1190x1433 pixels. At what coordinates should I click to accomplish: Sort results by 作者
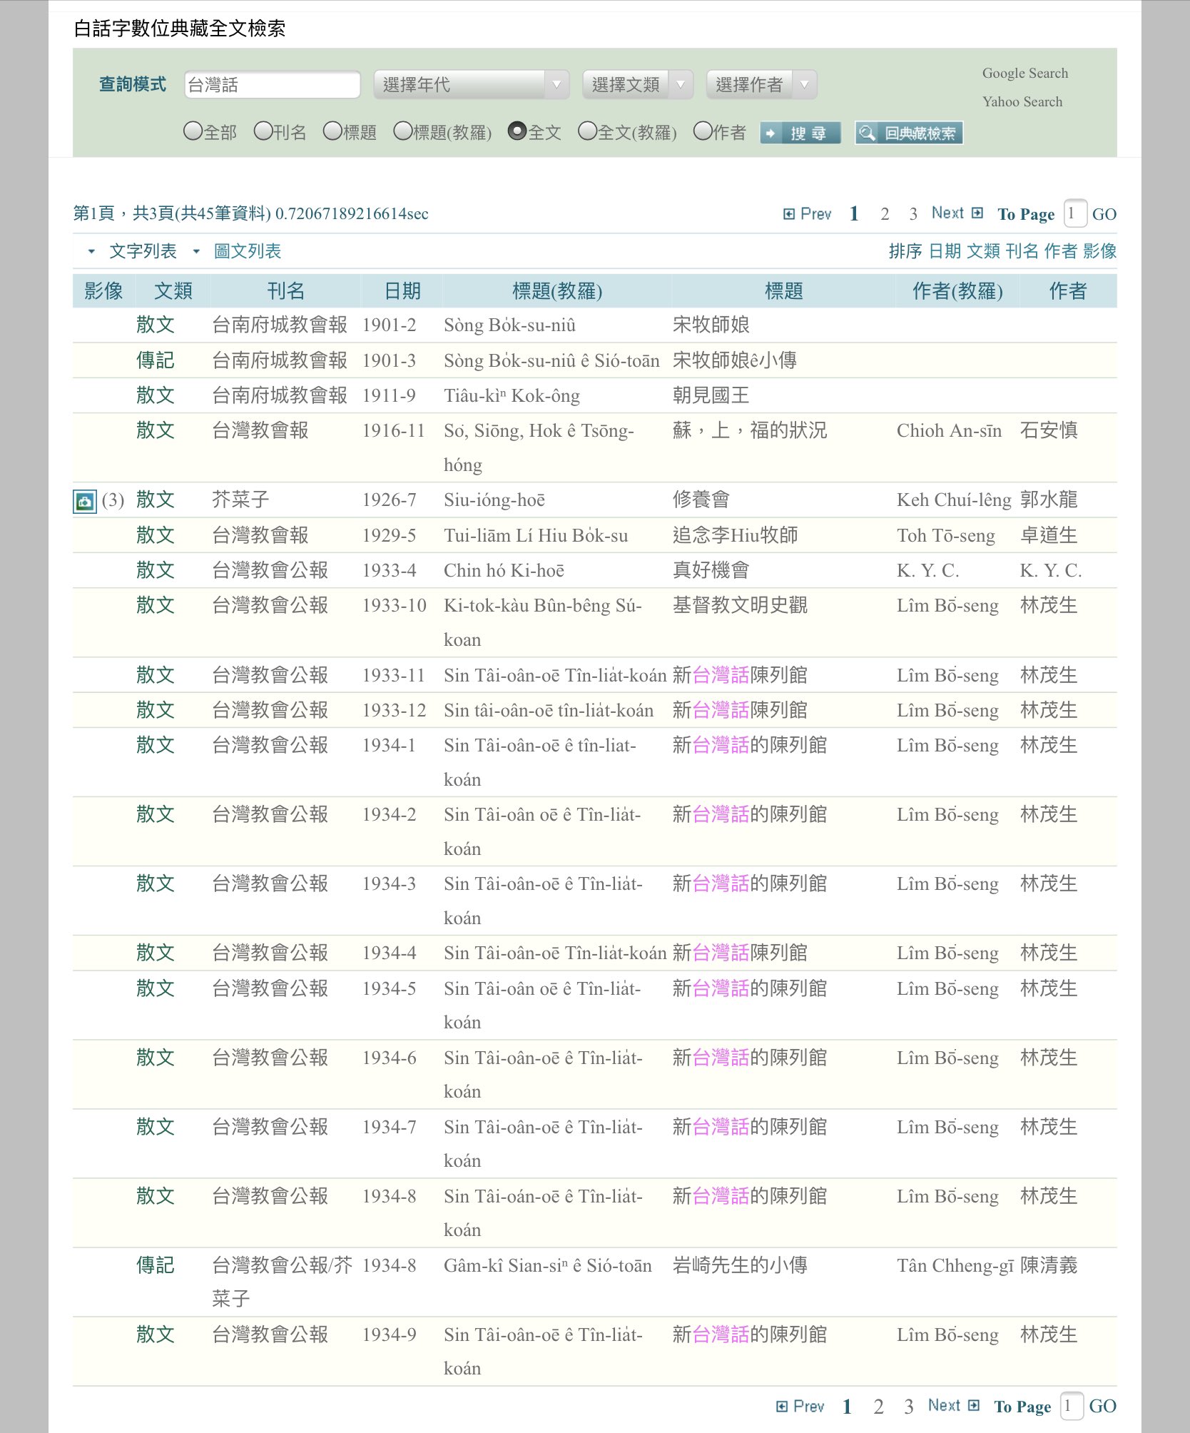pos(1060,251)
